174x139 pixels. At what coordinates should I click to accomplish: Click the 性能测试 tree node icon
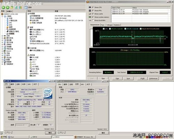point(5,64)
